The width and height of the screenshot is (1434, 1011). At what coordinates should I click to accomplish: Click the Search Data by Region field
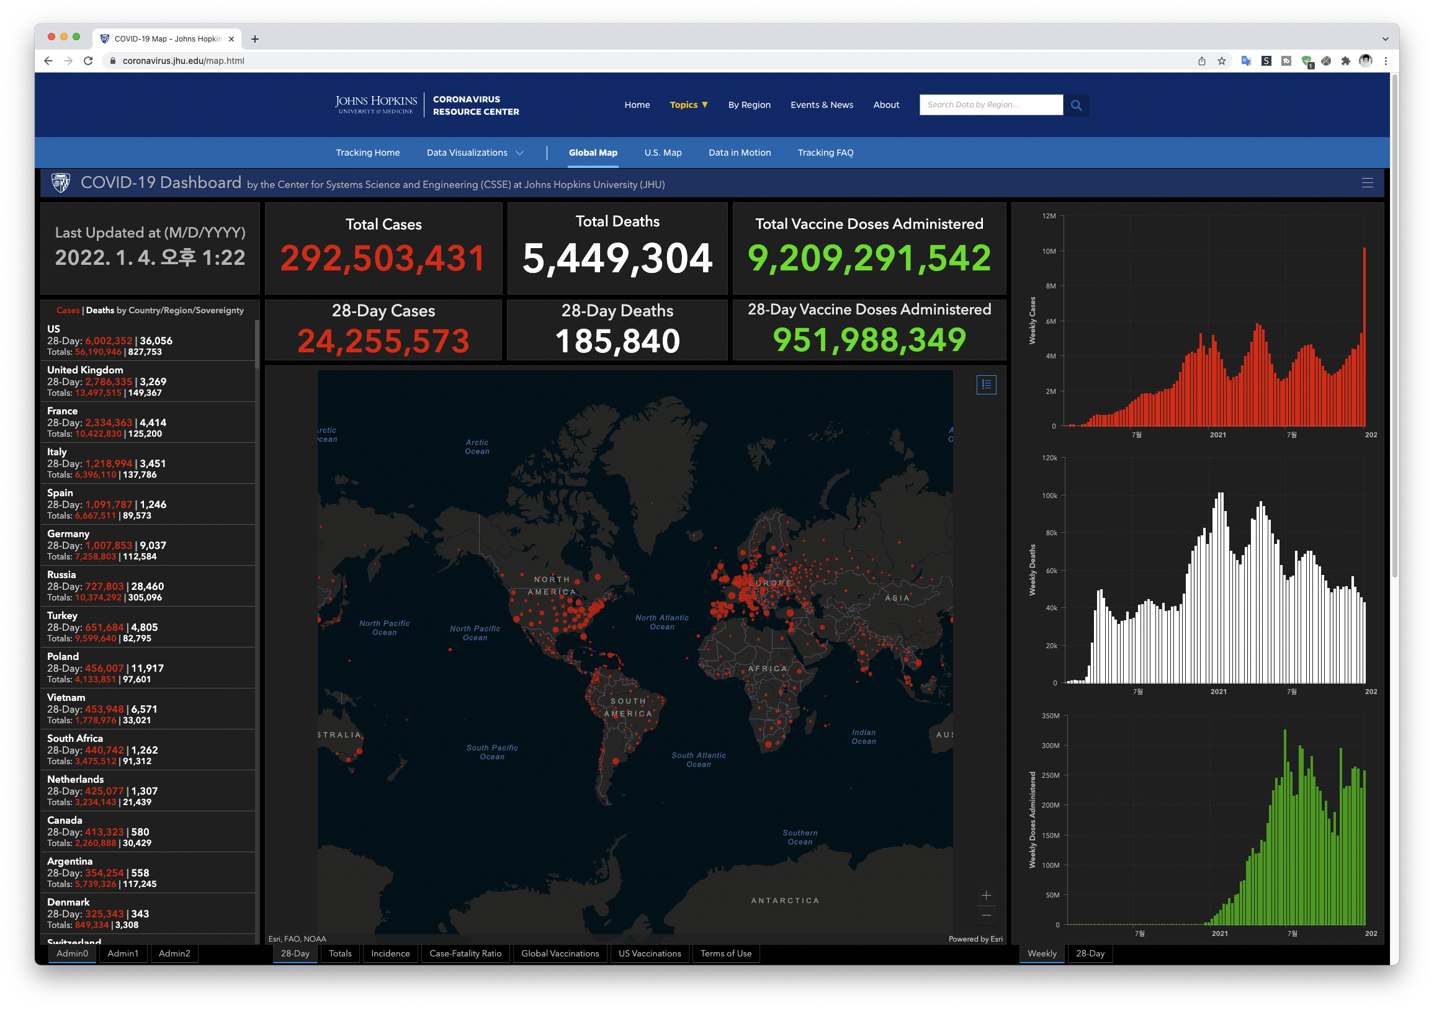[990, 105]
